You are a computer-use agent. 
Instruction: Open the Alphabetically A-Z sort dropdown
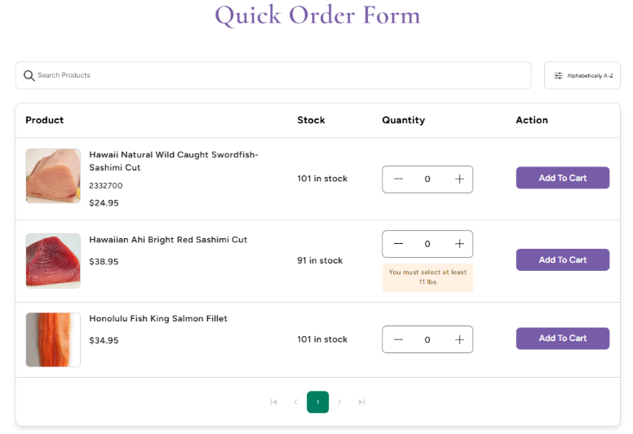pyautogui.click(x=582, y=76)
